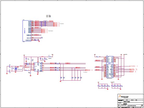The width and height of the screenshot is (144, 108).
Task: Click the "To elevator" note beside the upper connector
Action: (x=62, y=24)
